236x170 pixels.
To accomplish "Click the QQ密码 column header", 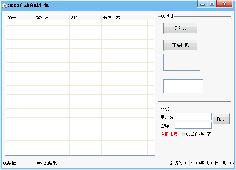I will pos(52,18).
